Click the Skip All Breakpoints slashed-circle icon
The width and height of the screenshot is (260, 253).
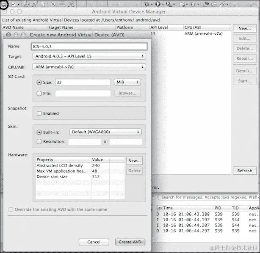[x=53, y=4]
